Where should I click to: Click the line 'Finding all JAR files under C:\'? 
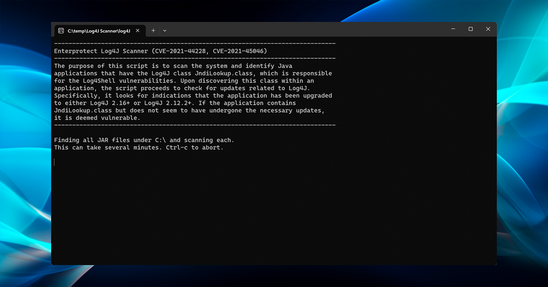tap(144, 140)
